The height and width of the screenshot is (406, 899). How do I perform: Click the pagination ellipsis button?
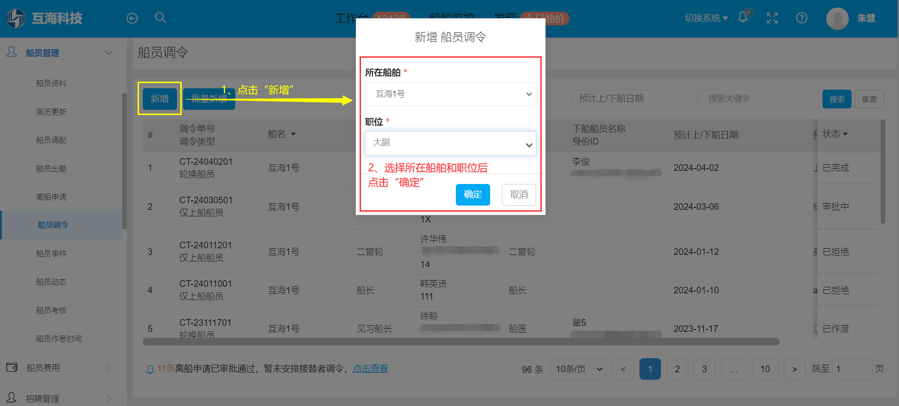734,369
